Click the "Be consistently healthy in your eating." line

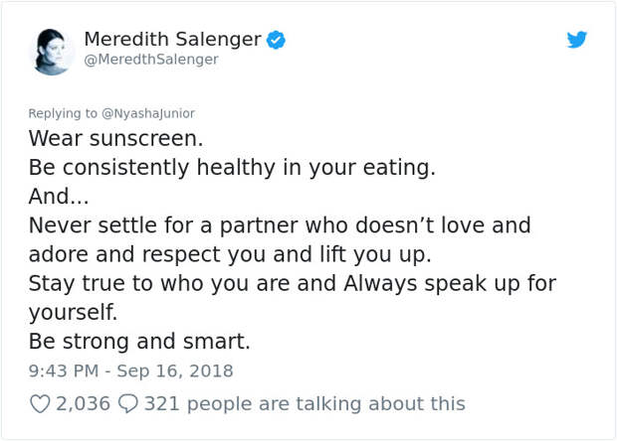(232, 168)
